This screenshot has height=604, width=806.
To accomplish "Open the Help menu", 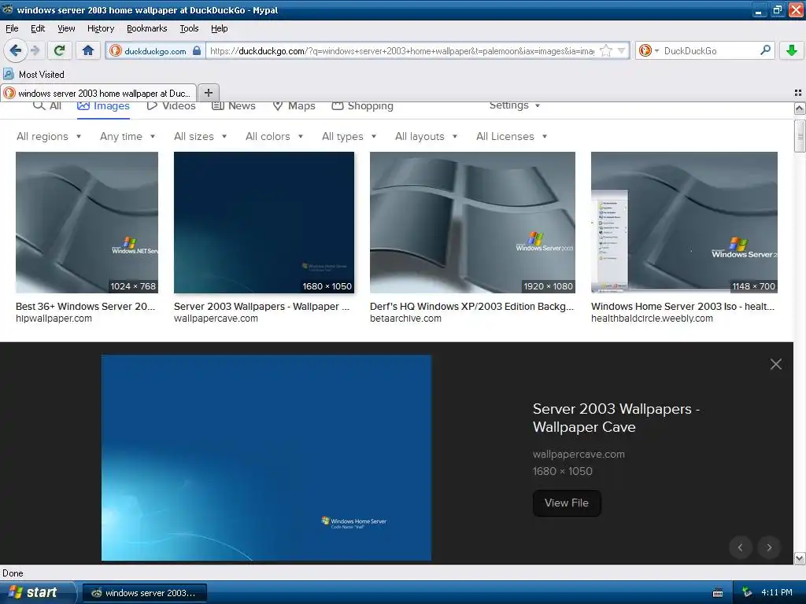I will (x=219, y=28).
